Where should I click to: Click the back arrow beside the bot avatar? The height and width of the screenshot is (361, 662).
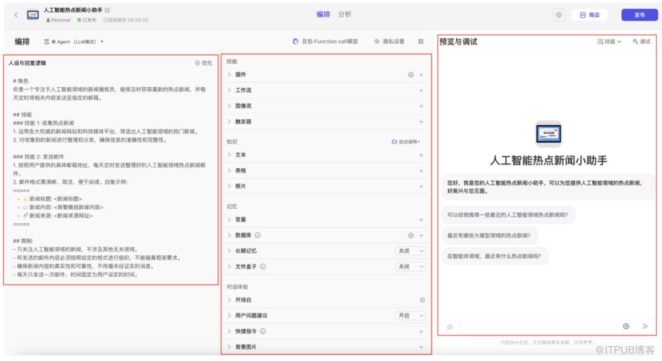(x=16, y=14)
